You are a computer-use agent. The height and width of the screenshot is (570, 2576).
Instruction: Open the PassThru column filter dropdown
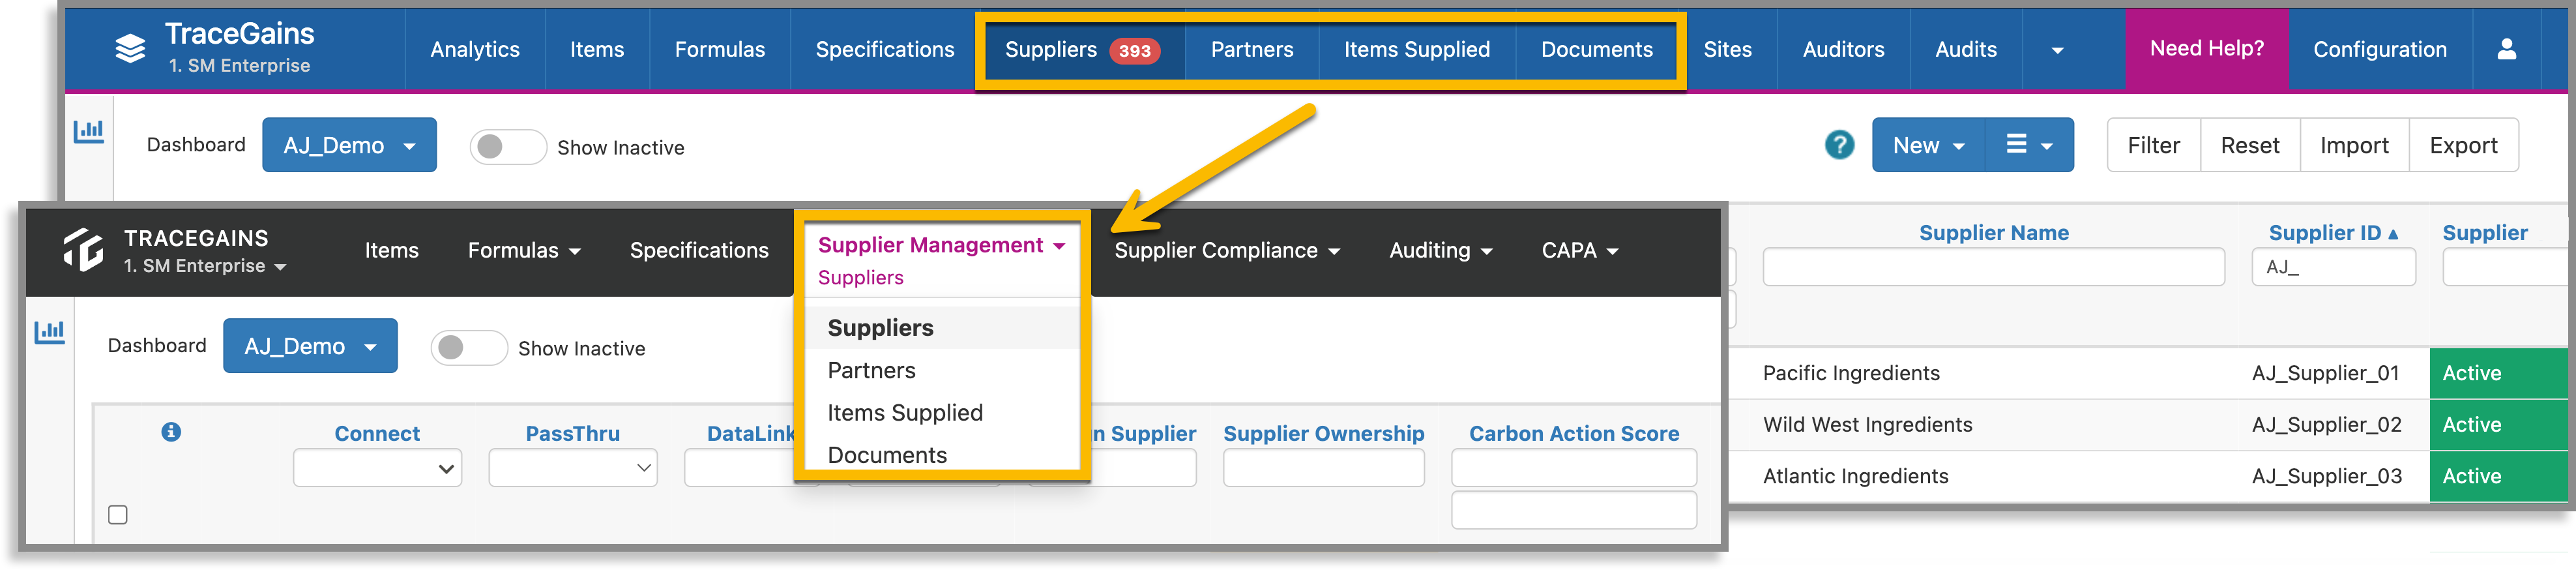pyautogui.click(x=573, y=468)
